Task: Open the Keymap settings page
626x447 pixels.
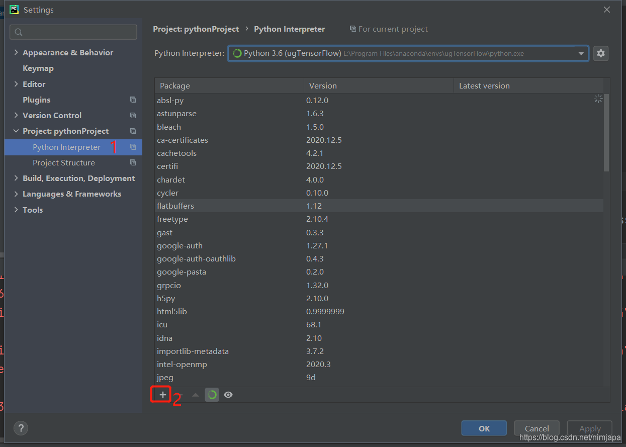Action: point(38,68)
